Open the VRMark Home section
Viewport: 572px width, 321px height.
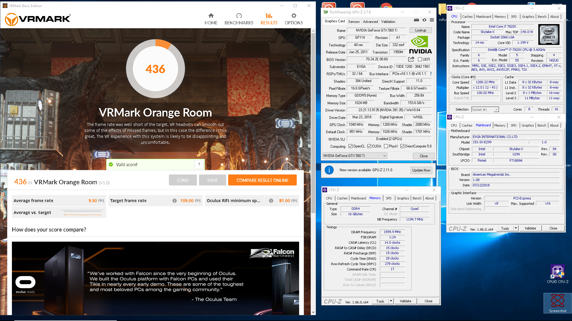pyautogui.click(x=211, y=19)
